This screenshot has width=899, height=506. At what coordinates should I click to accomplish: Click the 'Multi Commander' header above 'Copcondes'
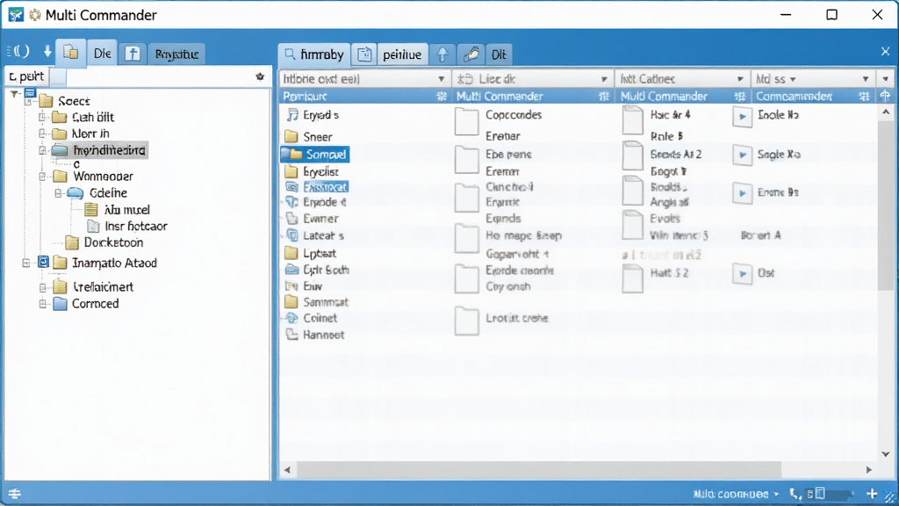point(500,97)
